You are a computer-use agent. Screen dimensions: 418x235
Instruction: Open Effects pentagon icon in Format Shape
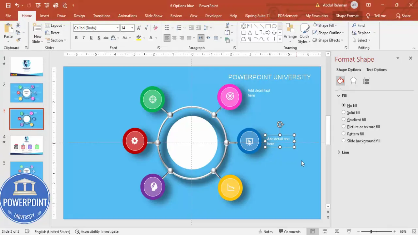353,81
